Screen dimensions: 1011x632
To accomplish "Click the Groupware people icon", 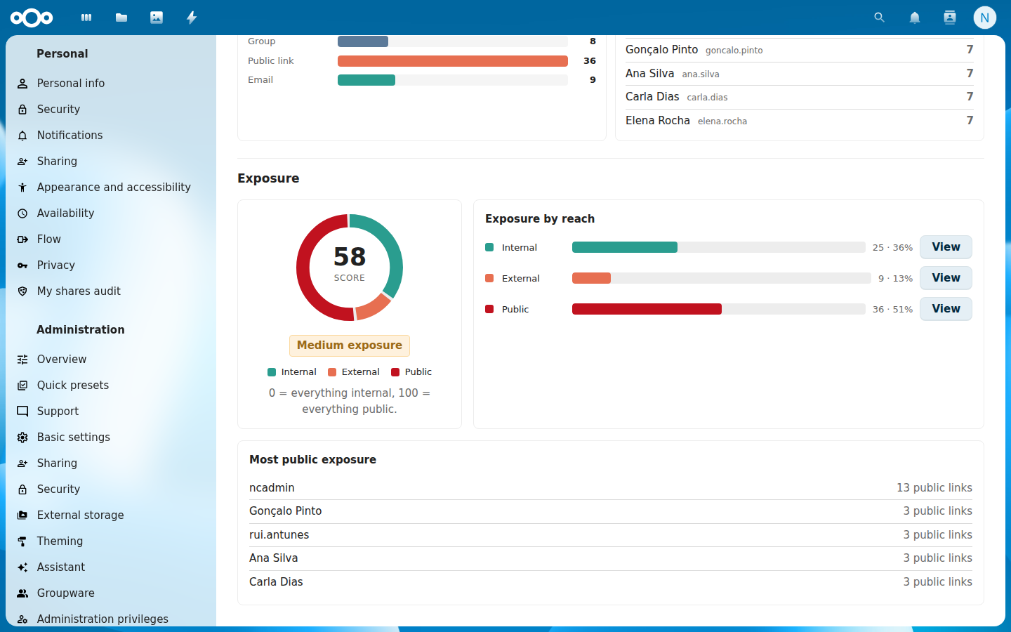I will (x=22, y=593).
